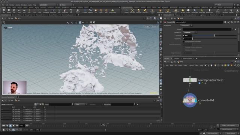
Task: Open the Key All Channels dropdown
Action: pos(229,129)
